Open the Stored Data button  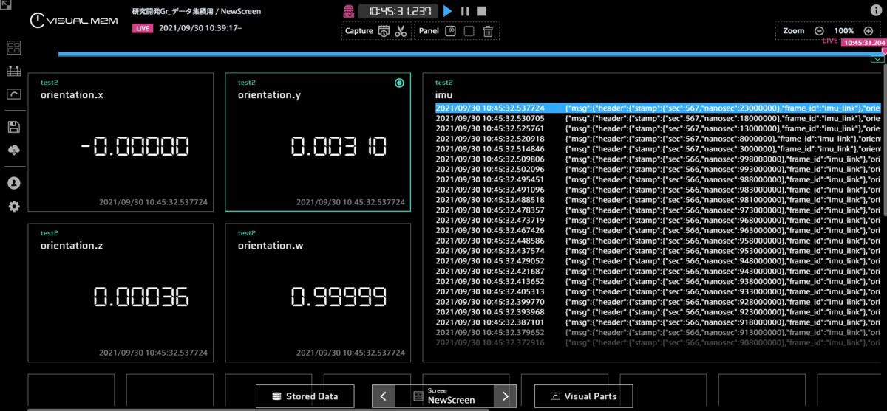click(x=305, y=396)
